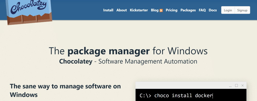Click the Signup button
The height and width of the screenshot is (101, 257).
[x=242, y=10]
